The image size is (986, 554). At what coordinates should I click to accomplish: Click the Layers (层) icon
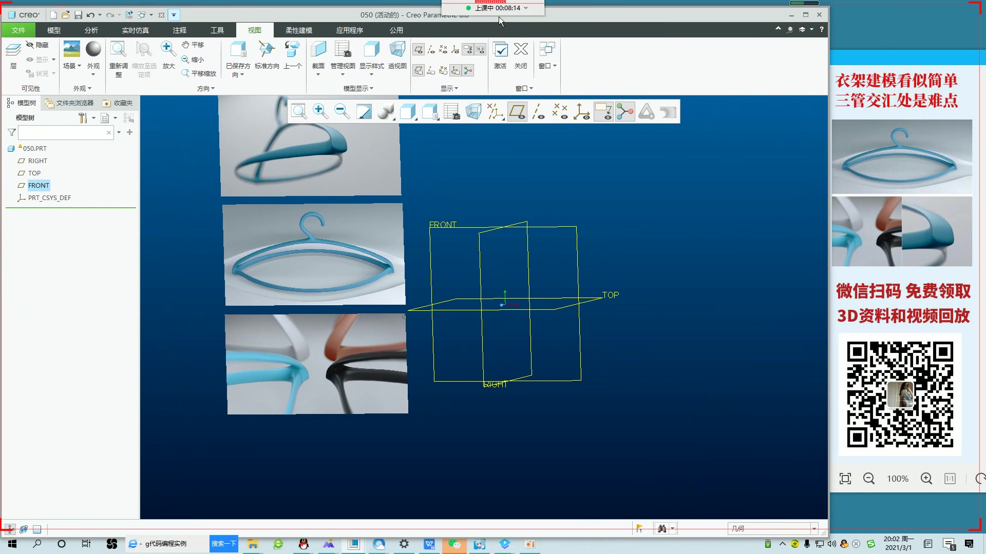coord(13,50)
